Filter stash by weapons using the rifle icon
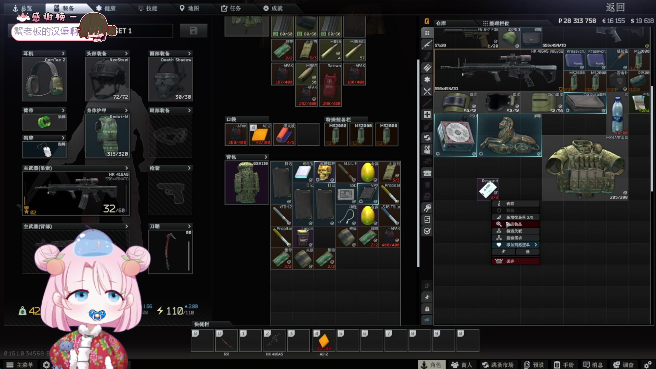The image size is (656, 369). click(x=427, y=44)
